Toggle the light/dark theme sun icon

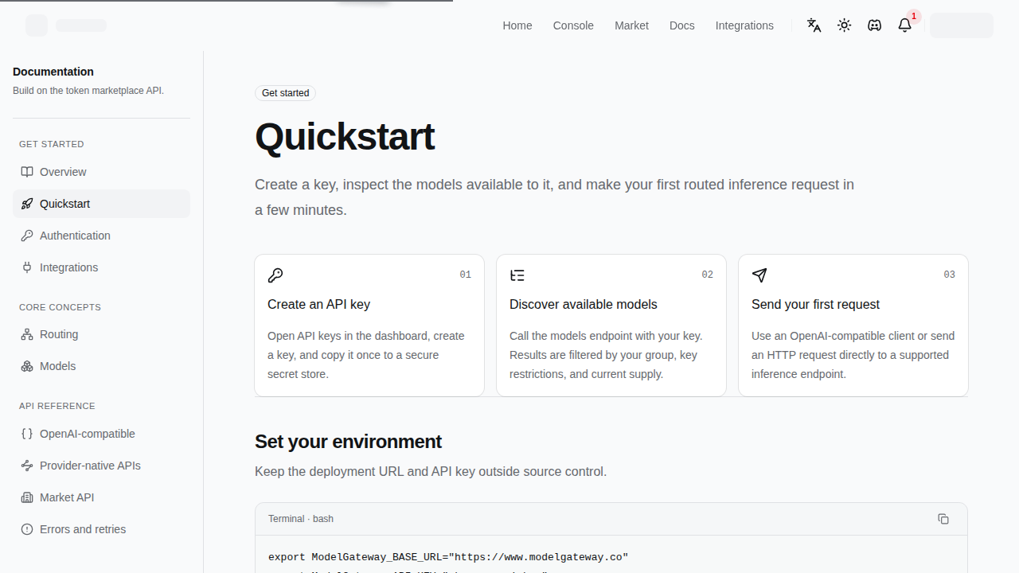[844, 25]
